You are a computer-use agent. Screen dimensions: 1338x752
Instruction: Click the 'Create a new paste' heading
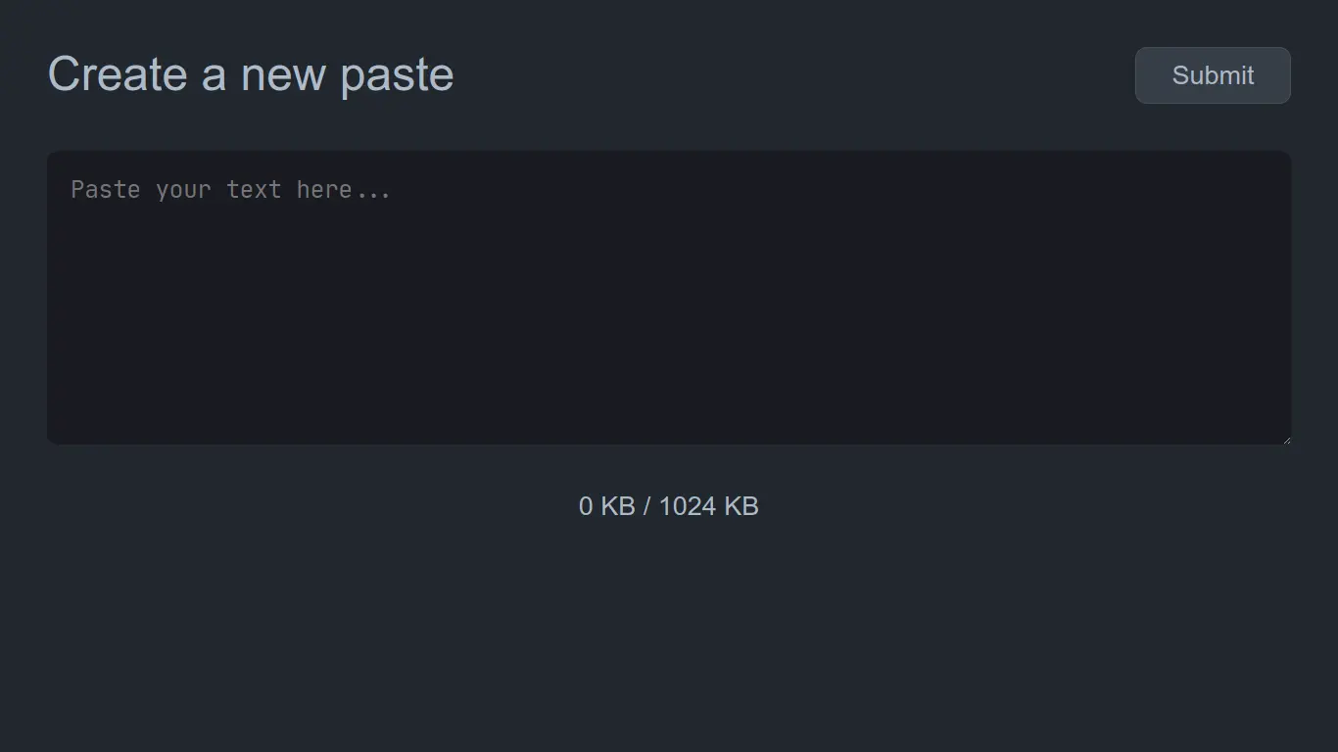[x=250, y=73]
